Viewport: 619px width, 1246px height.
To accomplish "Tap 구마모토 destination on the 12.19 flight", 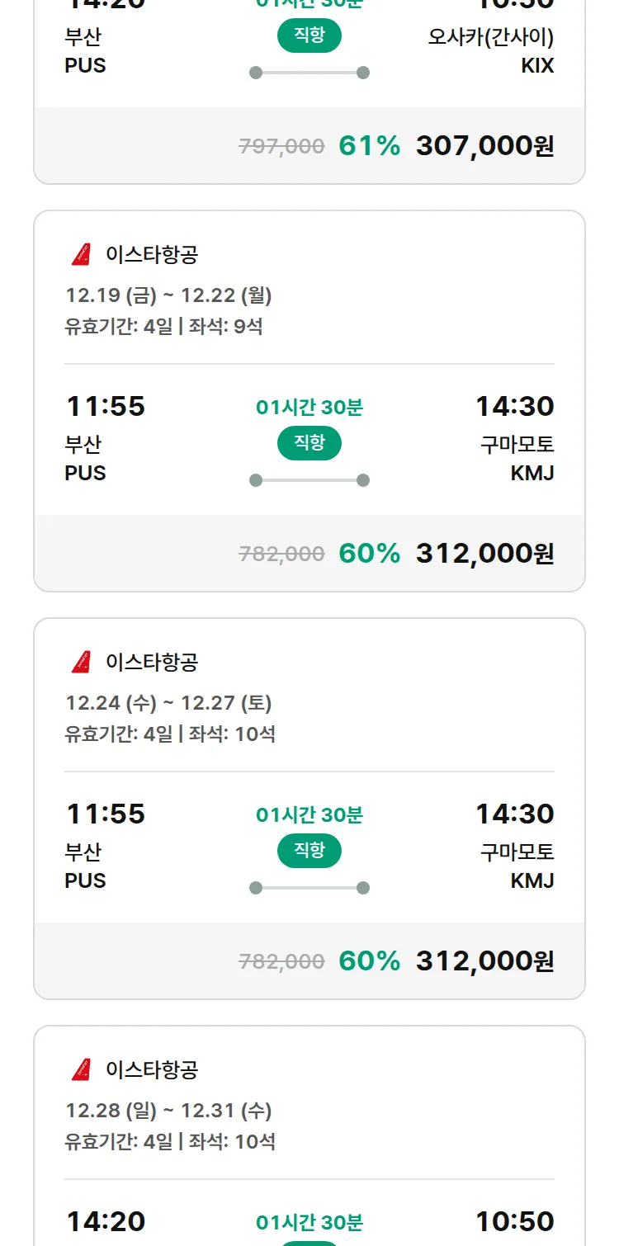I will [x=517, y=445].
